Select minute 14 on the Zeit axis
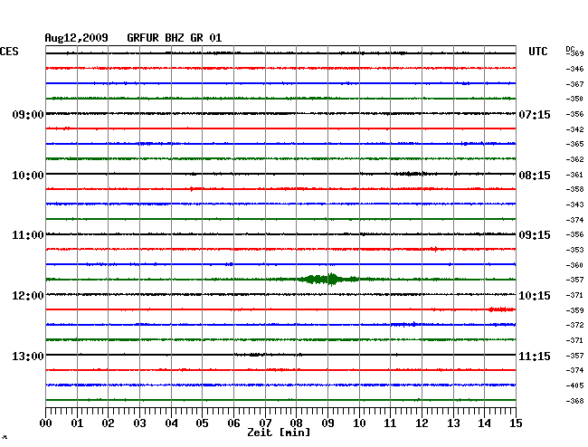 pyautogui.click(x=484, y=423)
